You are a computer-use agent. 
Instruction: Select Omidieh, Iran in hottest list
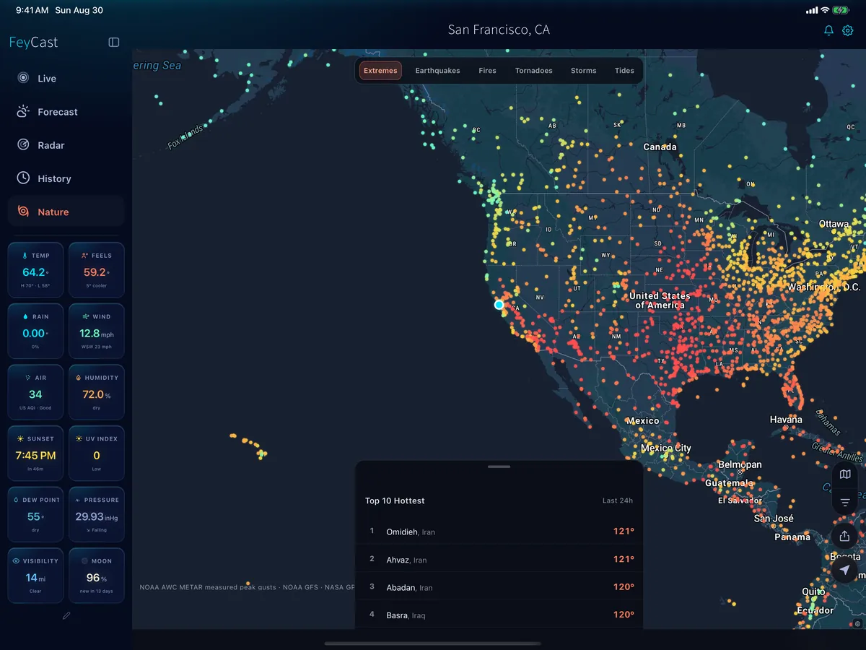(499, 531)
